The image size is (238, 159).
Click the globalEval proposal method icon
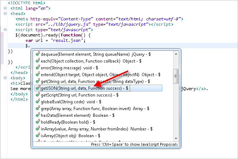point(38,102)
